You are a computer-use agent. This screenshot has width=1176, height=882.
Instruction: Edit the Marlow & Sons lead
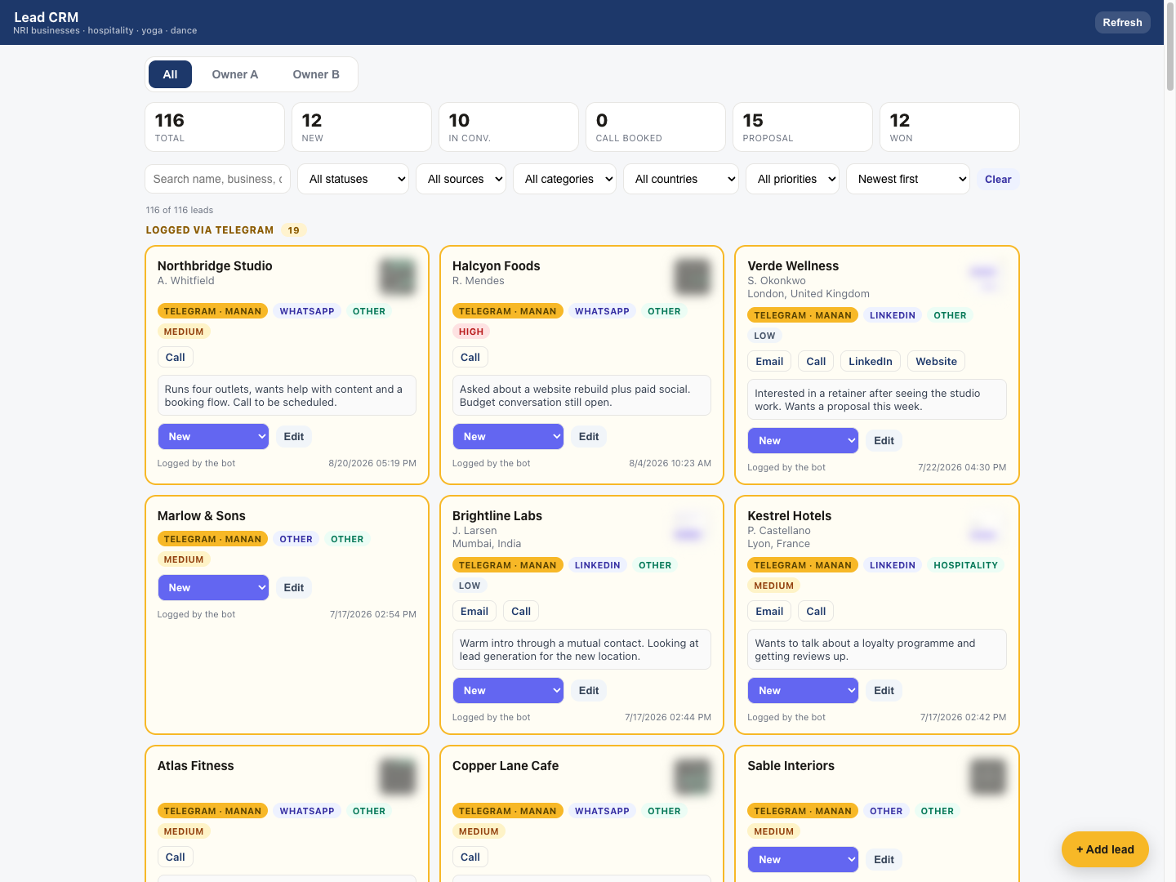tap(294, 588)
